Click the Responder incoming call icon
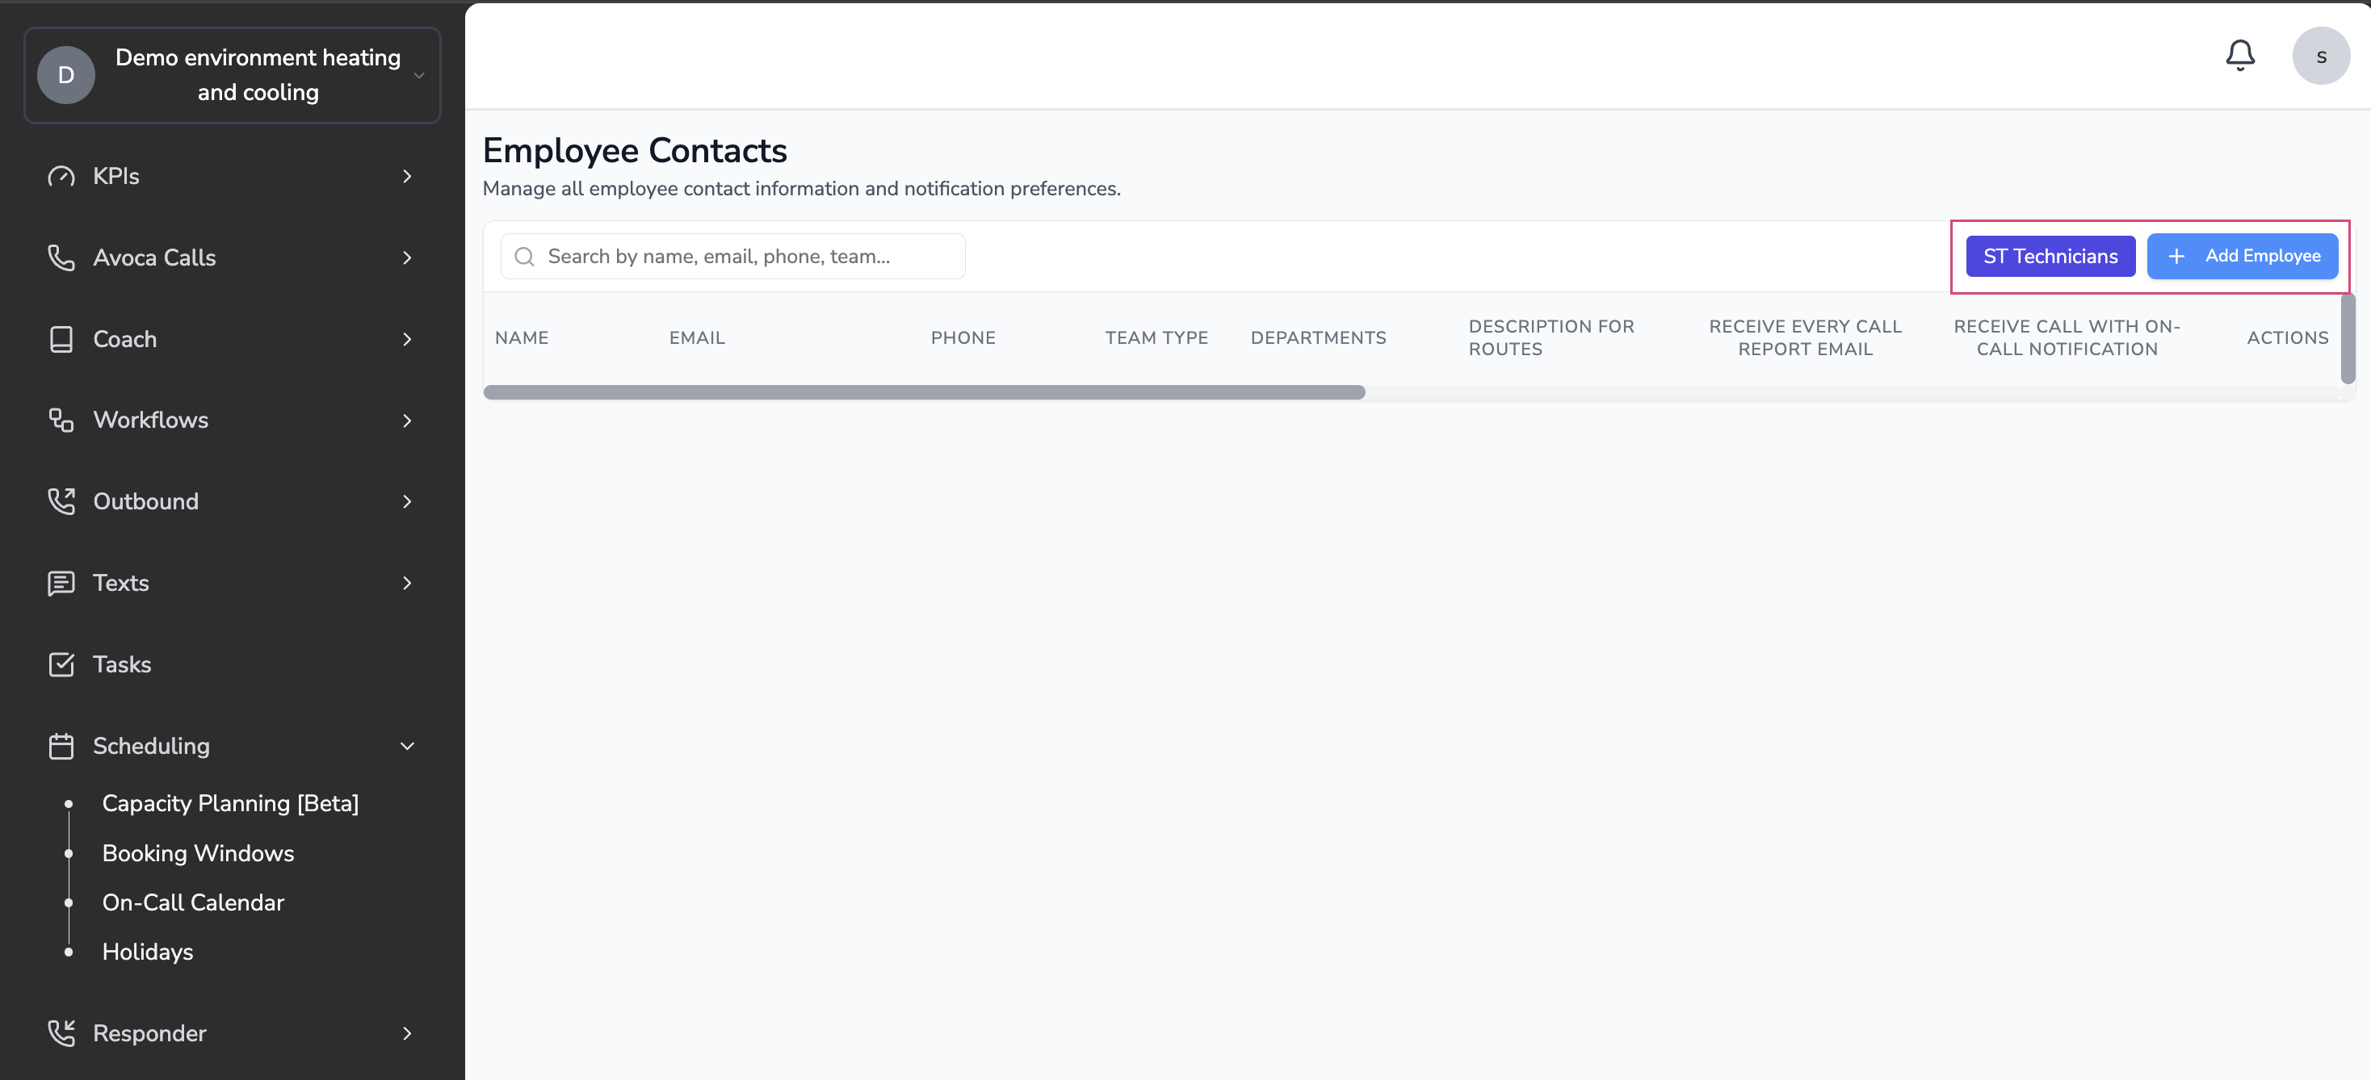This screenshot has height=1080, width=2371. (x=61, y=1033)
